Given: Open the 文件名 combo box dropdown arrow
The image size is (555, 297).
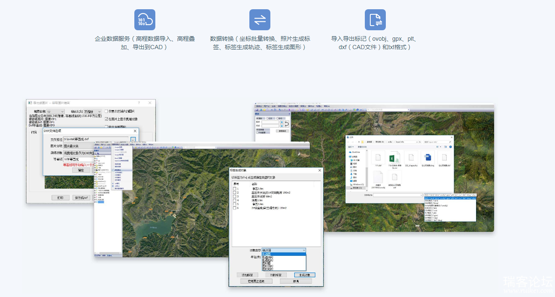Looking at the screenshot, I should (421, 195).
